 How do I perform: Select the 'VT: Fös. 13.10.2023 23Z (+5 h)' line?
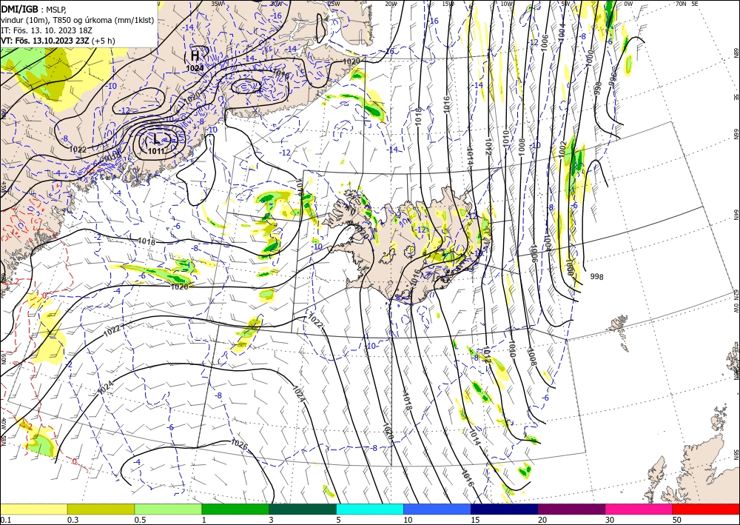[x=58, y=41]
